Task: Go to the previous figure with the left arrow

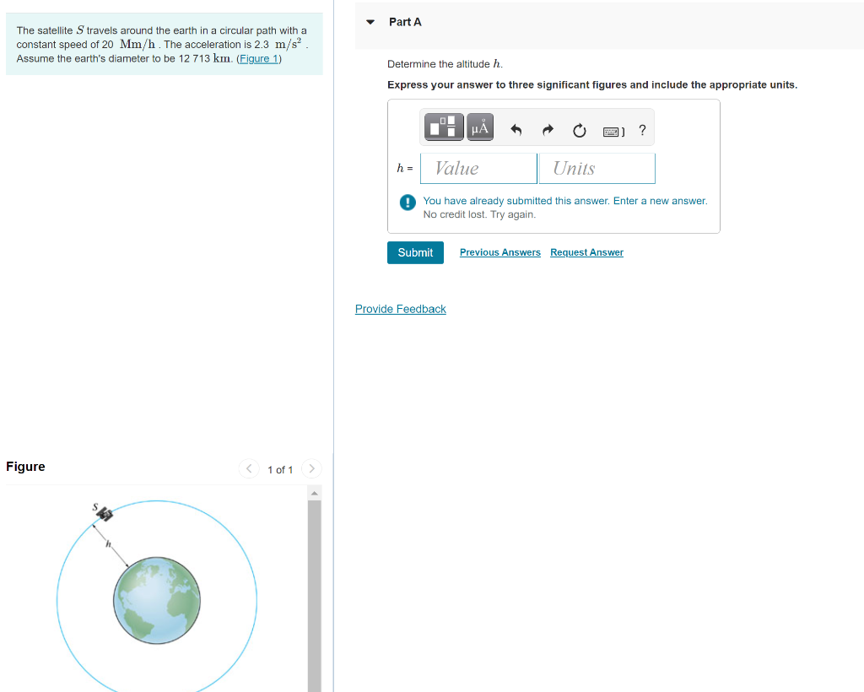Action: tap(249, 468)
